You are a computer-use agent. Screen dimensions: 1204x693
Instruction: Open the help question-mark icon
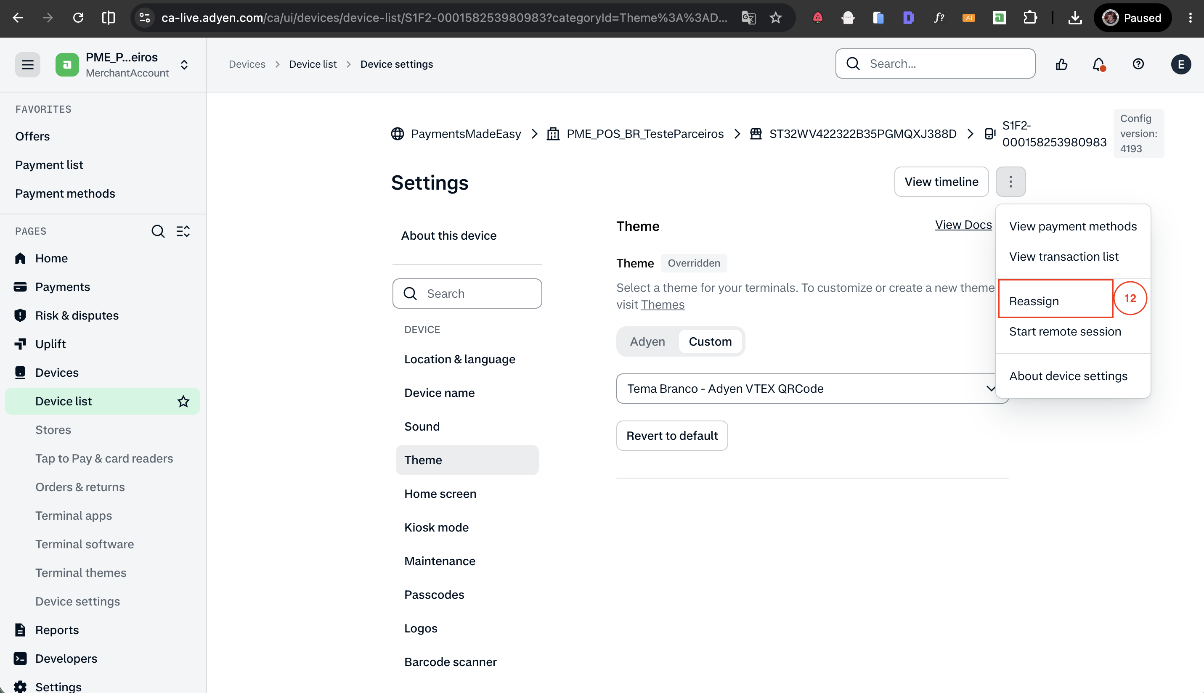(x=1138, y=64)
